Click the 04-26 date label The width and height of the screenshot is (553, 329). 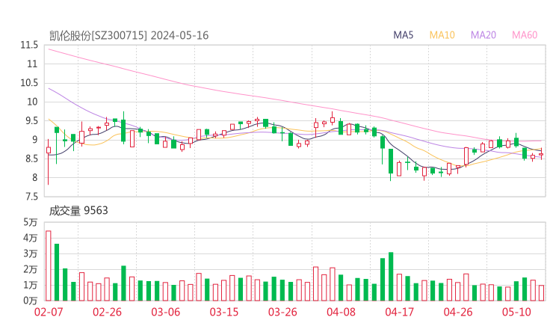pyautogui.click(x=458, y=312)
